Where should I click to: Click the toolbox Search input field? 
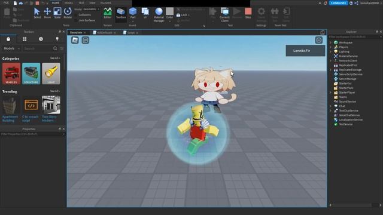[x=38, y=48]
